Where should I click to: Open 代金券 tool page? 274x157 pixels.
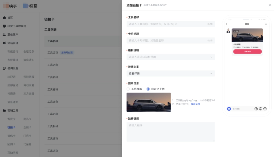coord(27,144)
